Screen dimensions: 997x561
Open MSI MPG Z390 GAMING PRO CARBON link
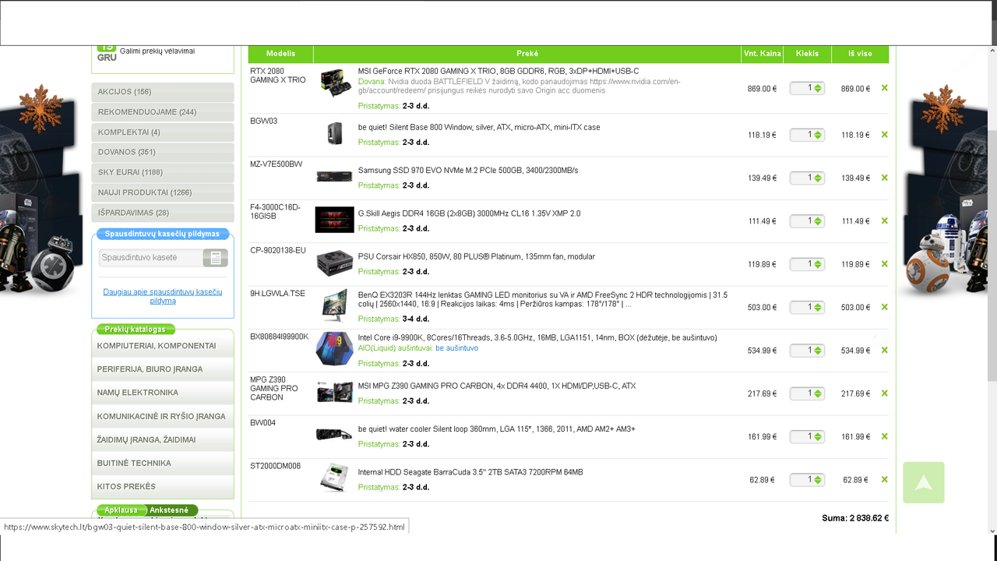point(497,386)
